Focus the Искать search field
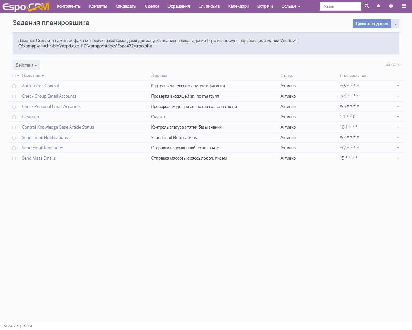 340,6
